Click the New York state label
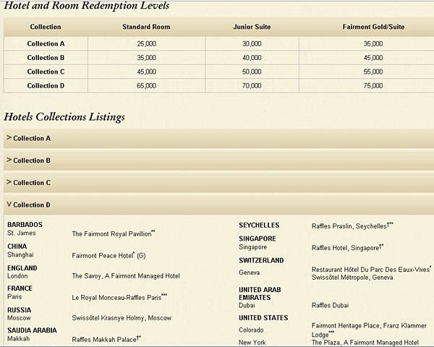This screenshot has width=434, height=347. [x=252, y=343]
